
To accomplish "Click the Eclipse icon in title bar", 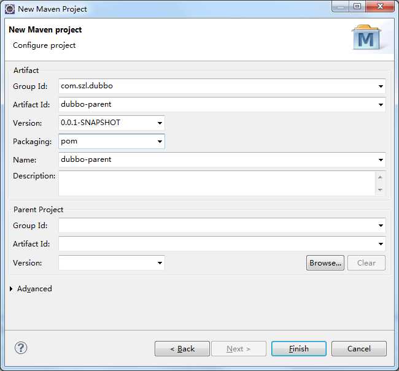I will click(10, 9).
